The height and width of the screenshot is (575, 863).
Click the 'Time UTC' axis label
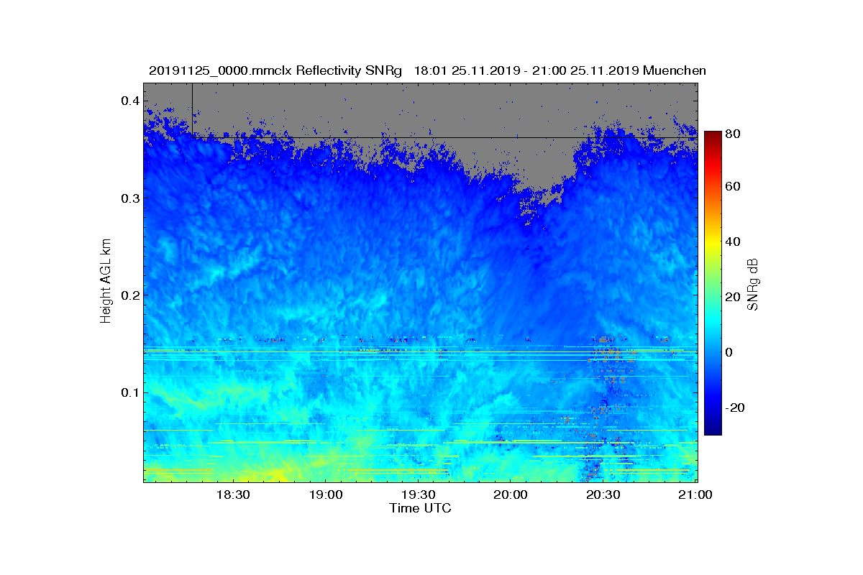(x=420, y=508)
